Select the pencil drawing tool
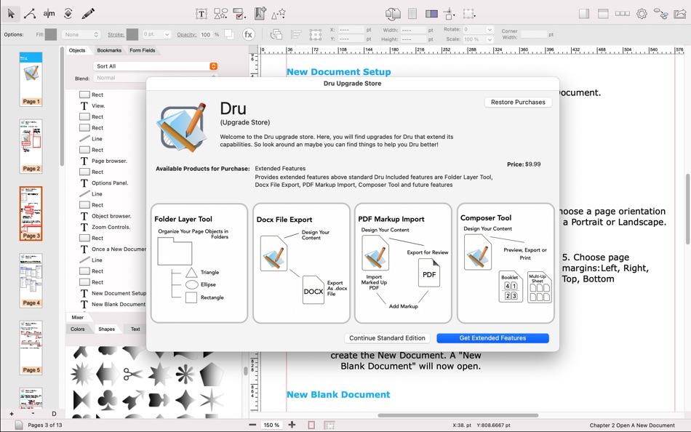 (x=87, y=12)
